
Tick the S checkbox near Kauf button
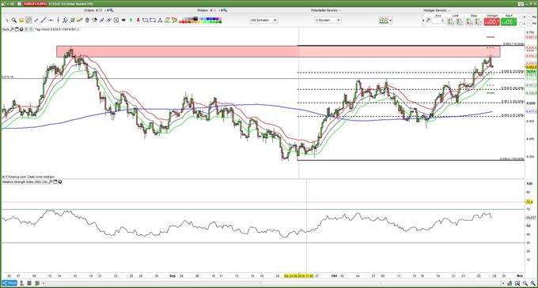coord(521,17)
